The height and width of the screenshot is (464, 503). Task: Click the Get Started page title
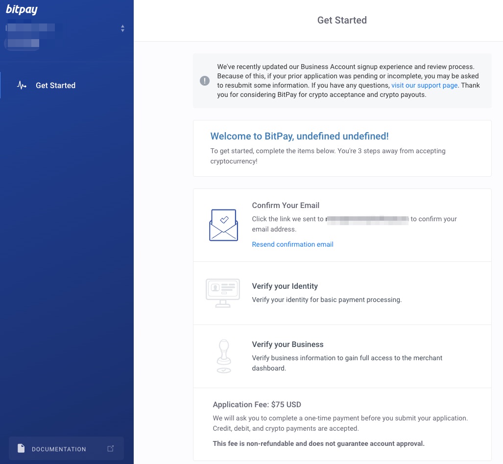pos(342,20)
